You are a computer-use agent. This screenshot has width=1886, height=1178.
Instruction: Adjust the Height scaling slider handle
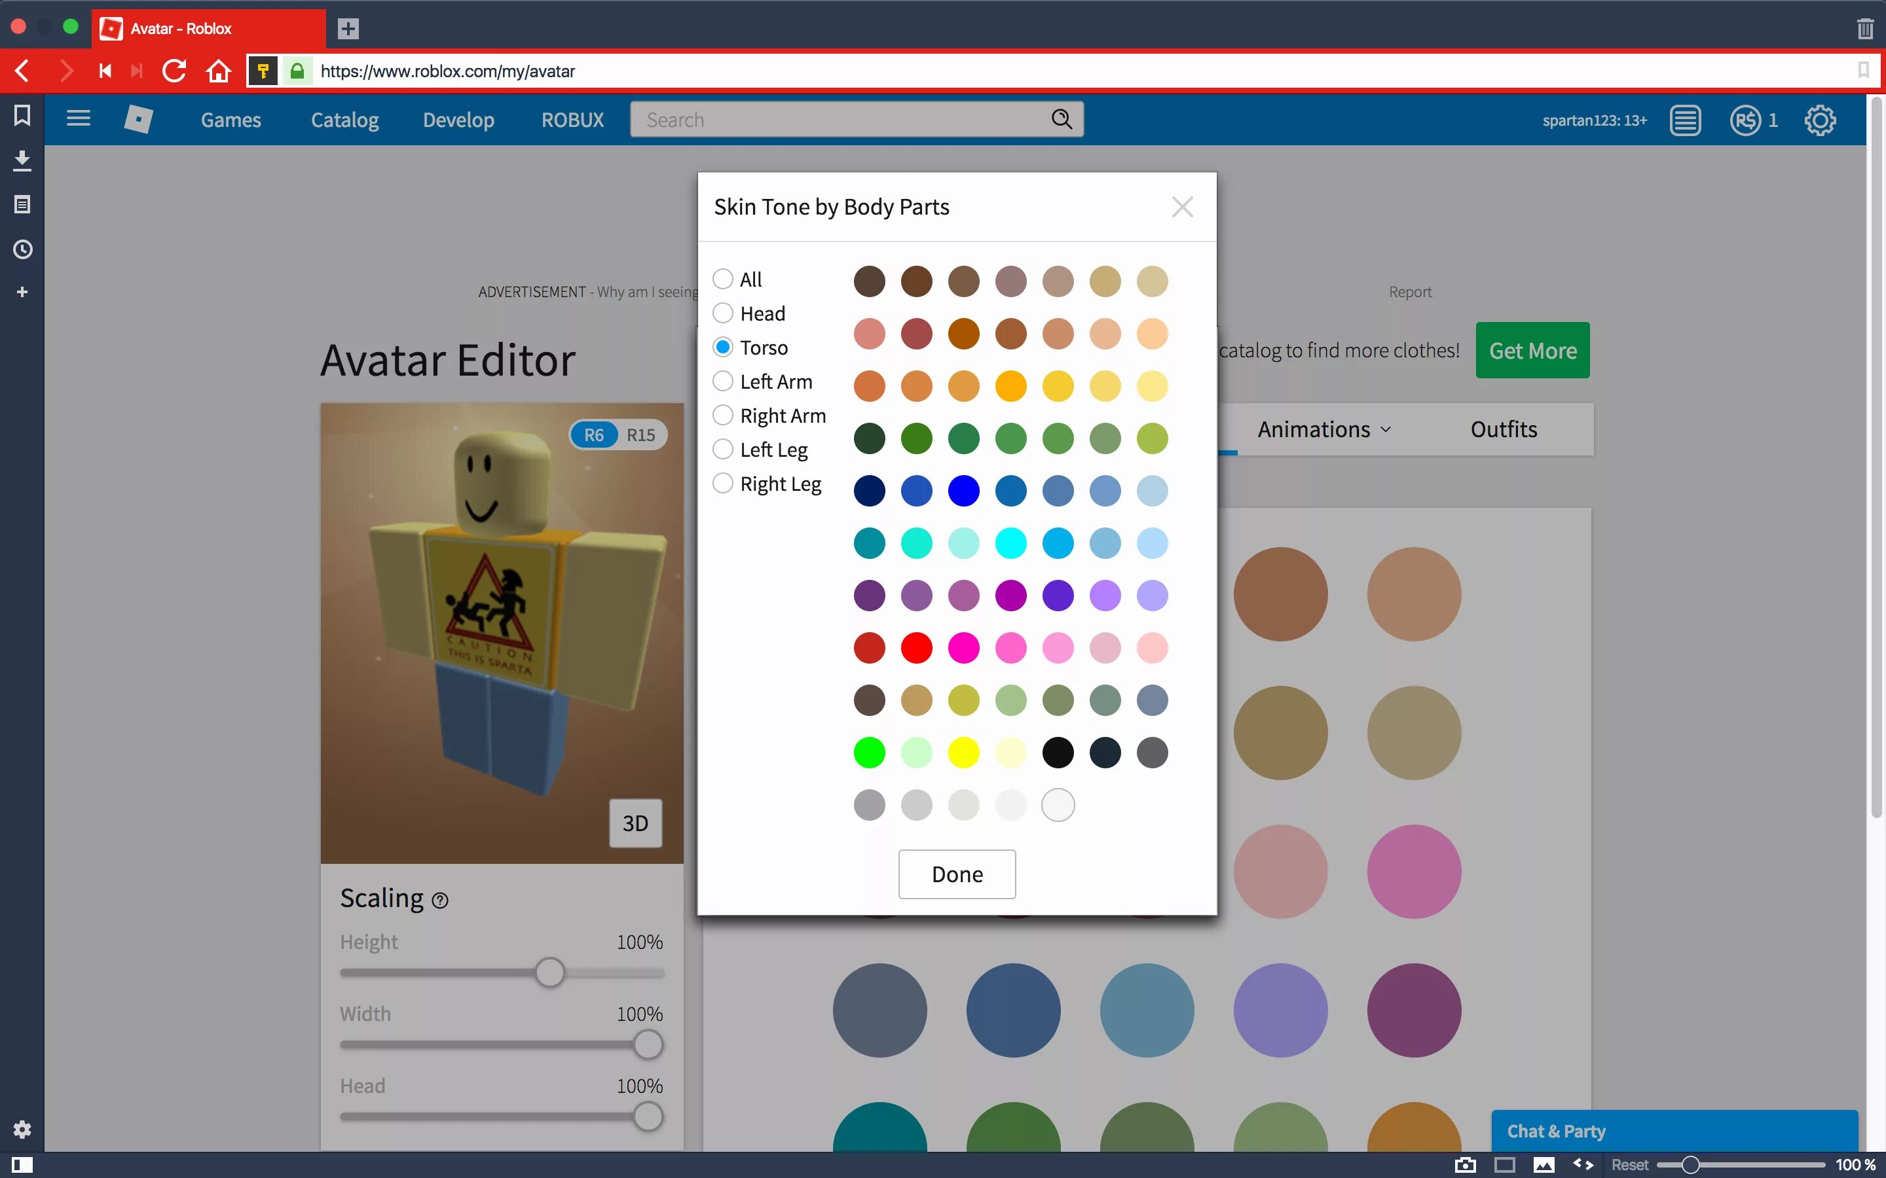pyautogui.click(x=549, y=973)
